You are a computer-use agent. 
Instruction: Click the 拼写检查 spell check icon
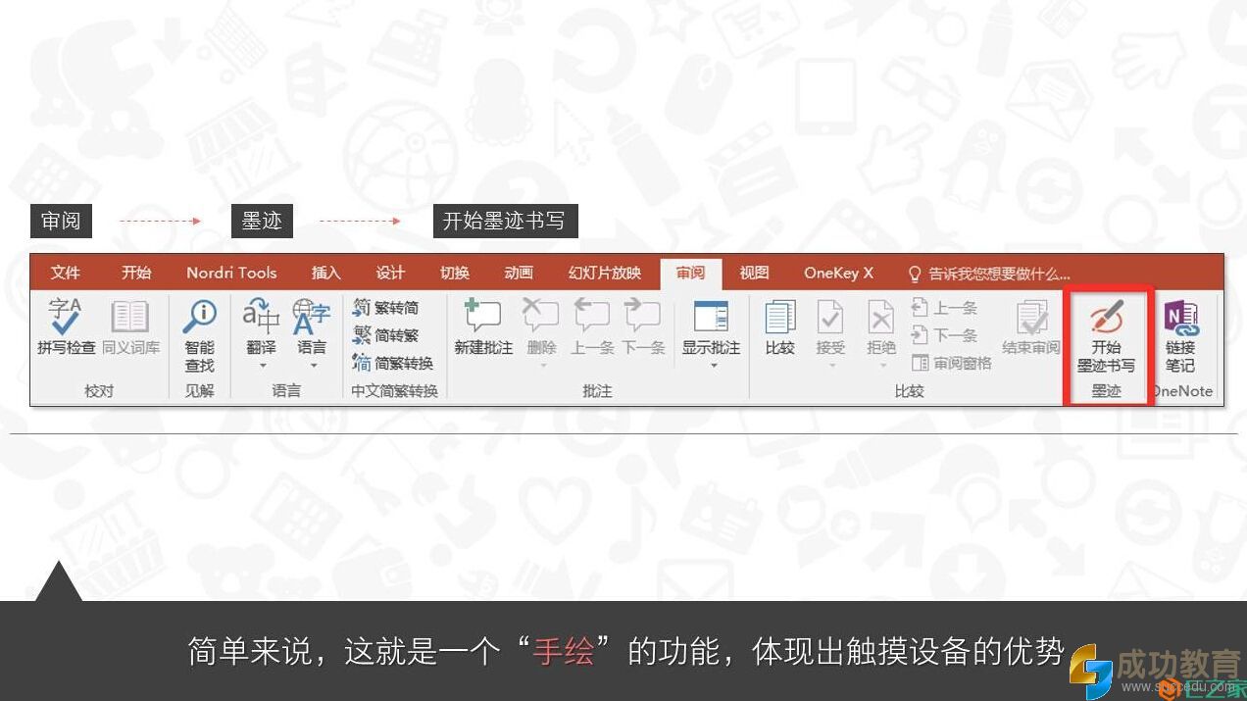66,326
